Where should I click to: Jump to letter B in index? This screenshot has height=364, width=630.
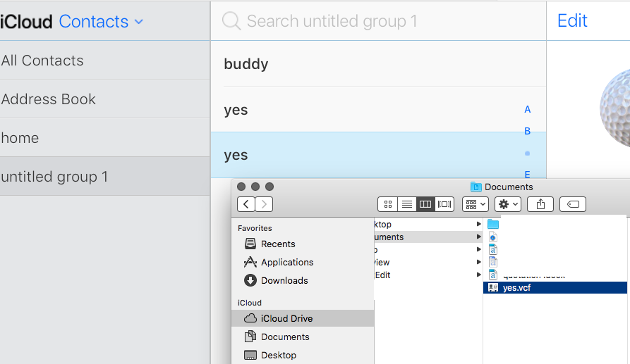pyautogui.click(x=528, y=131)
